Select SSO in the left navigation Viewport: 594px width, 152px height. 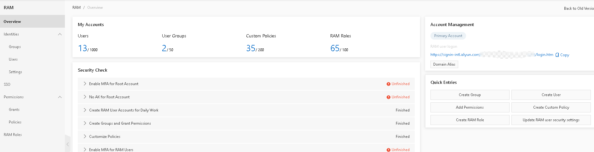click(x=7, y=84)
